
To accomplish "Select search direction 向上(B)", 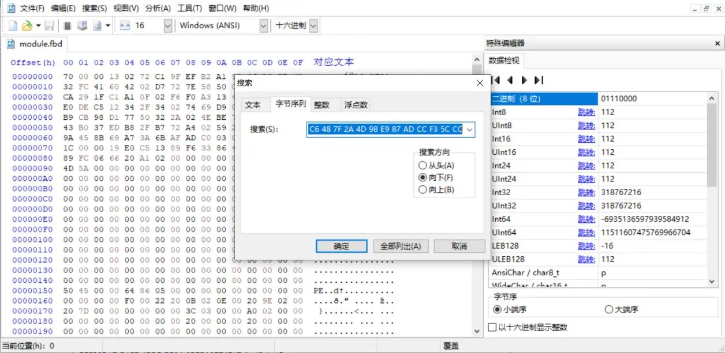I will (436, 190).
